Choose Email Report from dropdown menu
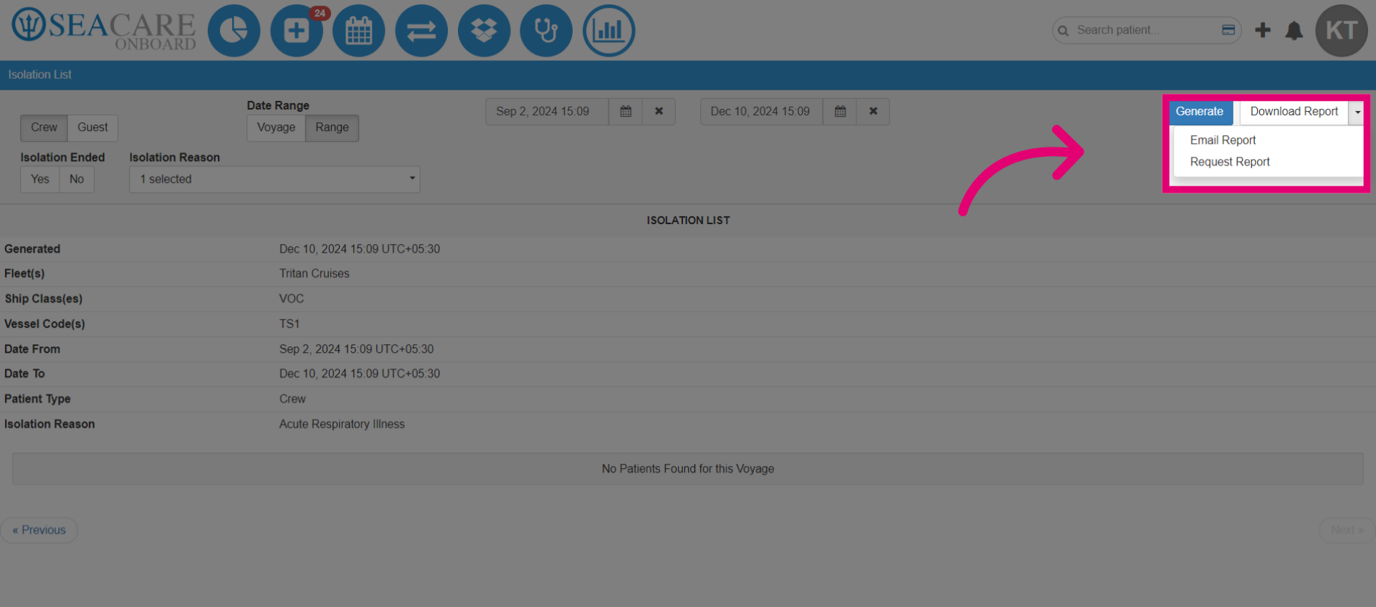 click(x=1223, y=140)
